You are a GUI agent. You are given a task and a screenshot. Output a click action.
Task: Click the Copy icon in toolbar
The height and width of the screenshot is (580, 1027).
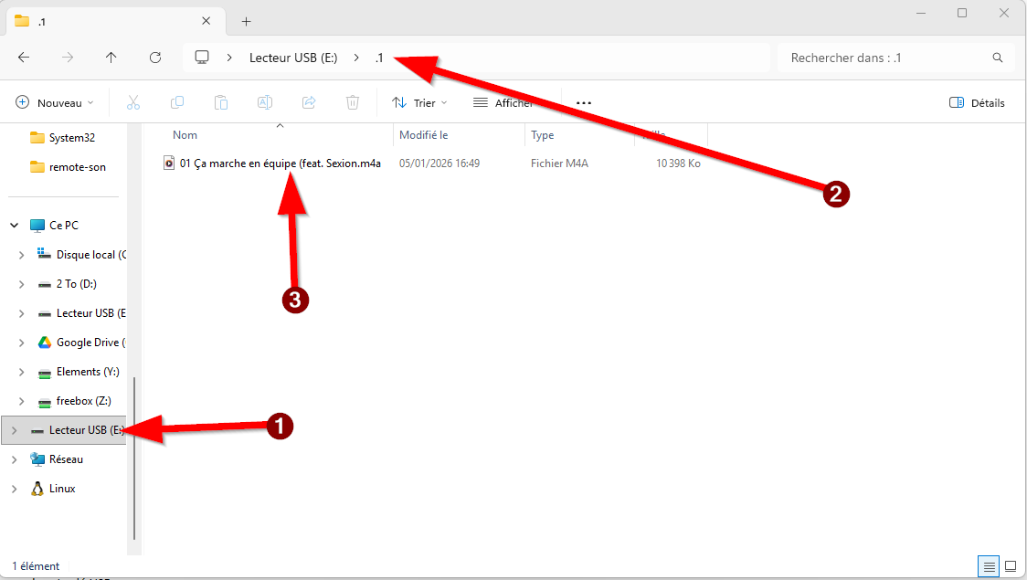point(177,103)
